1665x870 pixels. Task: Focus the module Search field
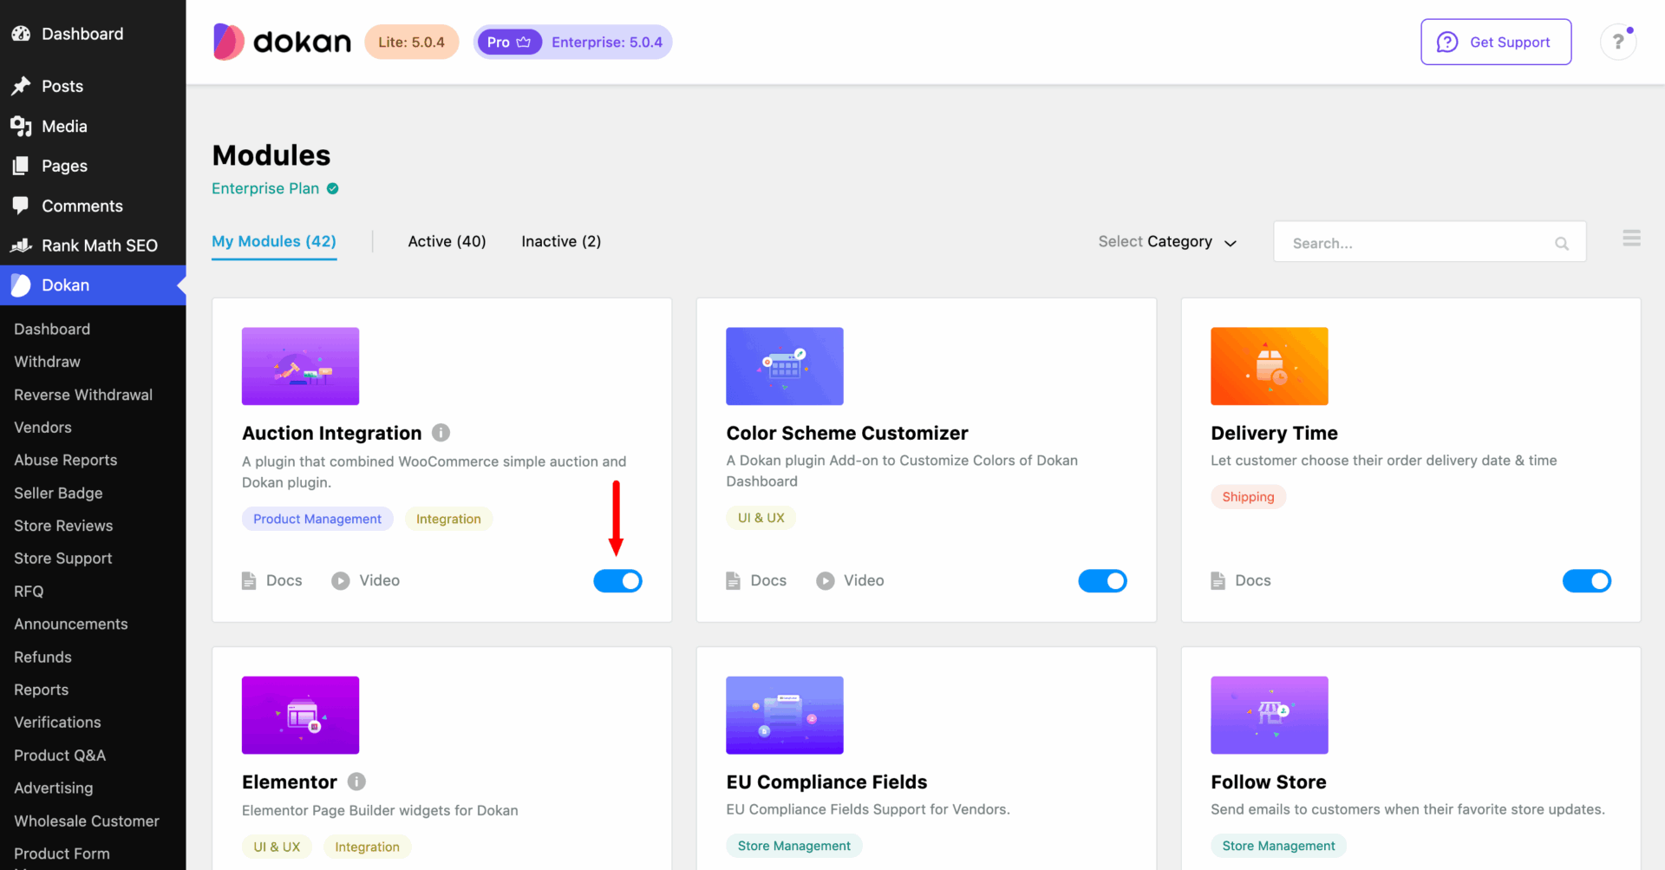[x=1429, y=242]
